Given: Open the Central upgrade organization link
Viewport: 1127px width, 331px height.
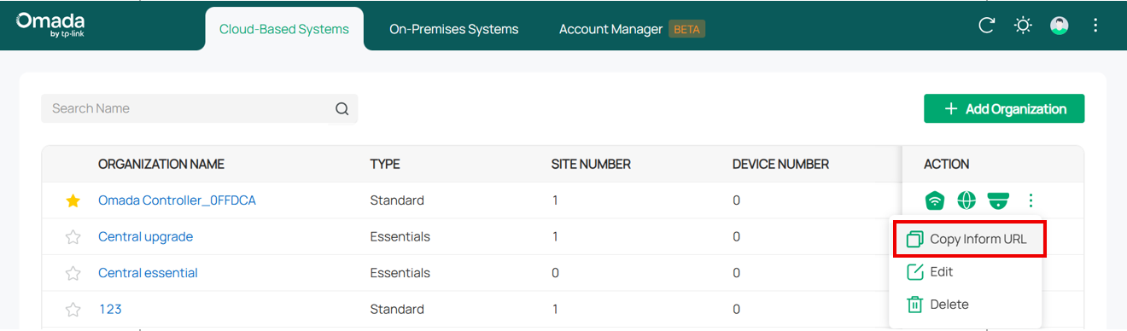Looking at the screenshot, I should (145, 236).
